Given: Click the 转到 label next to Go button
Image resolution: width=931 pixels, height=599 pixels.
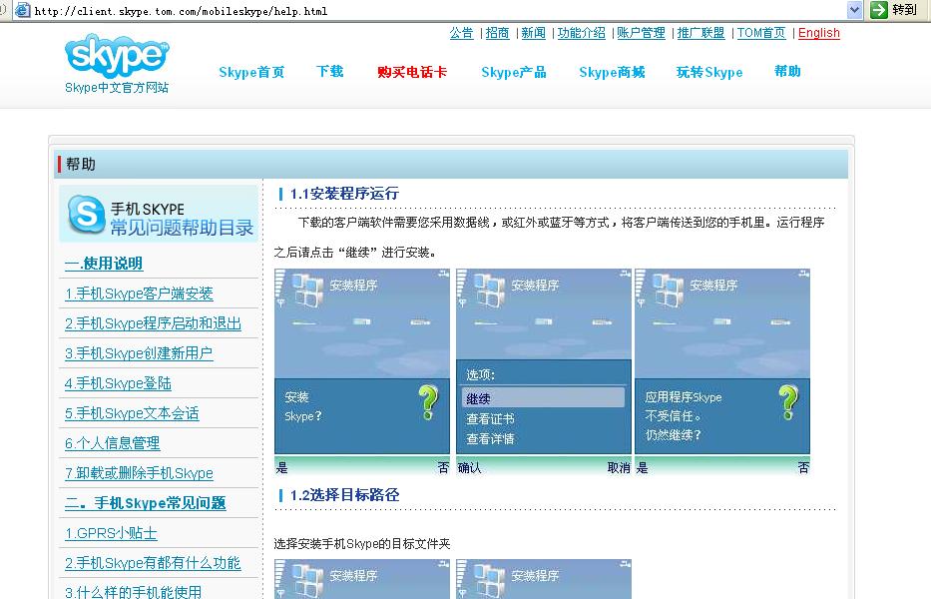Looking at the screenshot, I should (x=904, y=10).
